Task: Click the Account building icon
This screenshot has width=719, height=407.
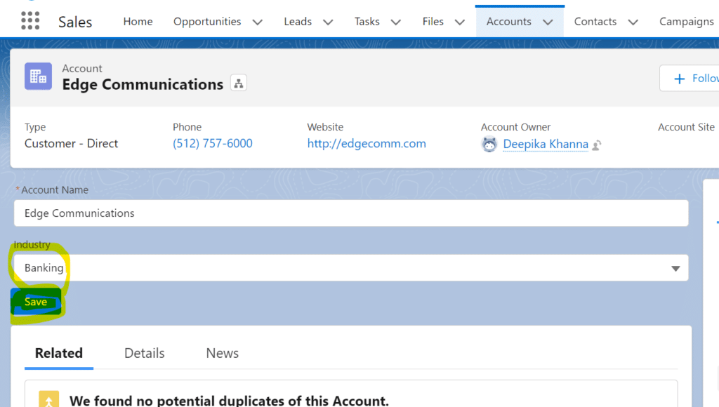Action: [x=38, y=76]
